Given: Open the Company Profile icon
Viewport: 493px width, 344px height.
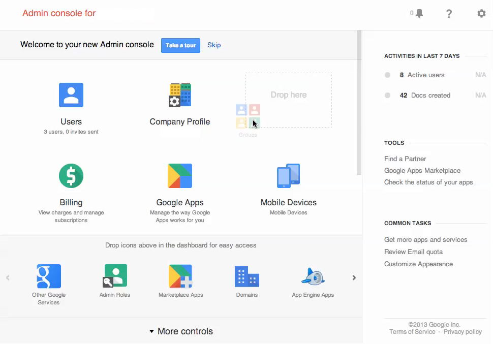Looking at the screenshot, I should [180, 95].
